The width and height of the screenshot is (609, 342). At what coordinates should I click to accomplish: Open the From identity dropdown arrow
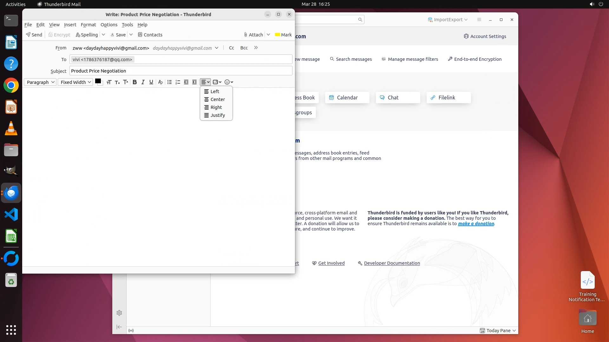coord(217,48)
